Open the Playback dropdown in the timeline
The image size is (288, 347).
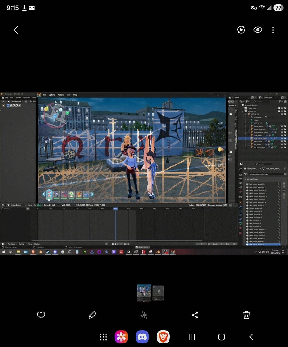tap(12, 244)
